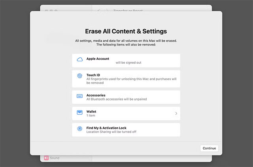This screenshot has width=253, height=167.
Task: Select the Accessories label
Action: [x=96, y=95]
